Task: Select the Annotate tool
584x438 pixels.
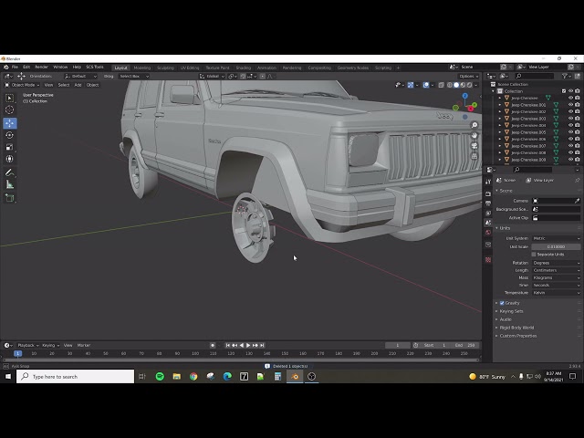Action: [x=10, y=172]
